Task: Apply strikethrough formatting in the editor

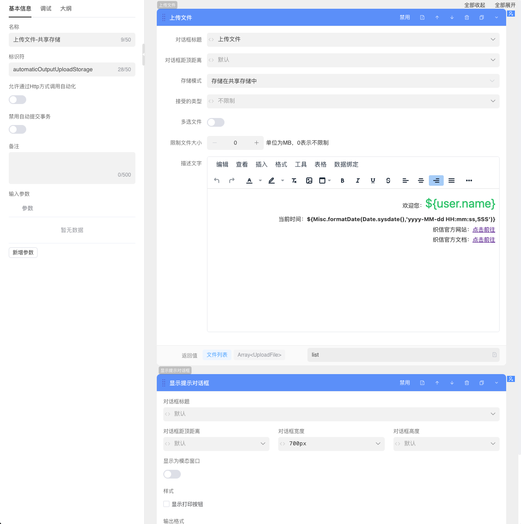Action: (388, 180)
